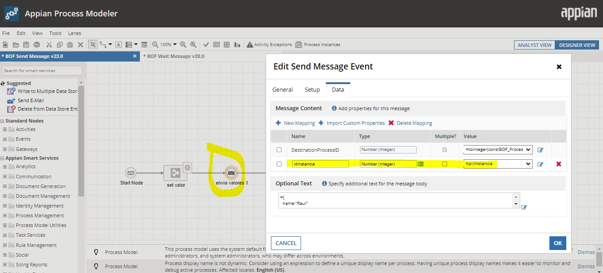The width and height of the screenshot is (603, 273).
Task: Select the connector line tool
Action: tap(104, 45)
